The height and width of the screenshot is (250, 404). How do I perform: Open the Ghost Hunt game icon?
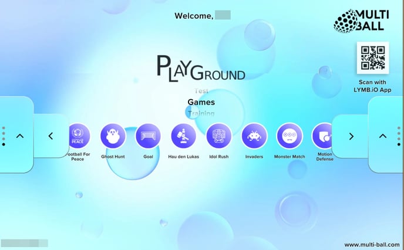coord(113,136)
